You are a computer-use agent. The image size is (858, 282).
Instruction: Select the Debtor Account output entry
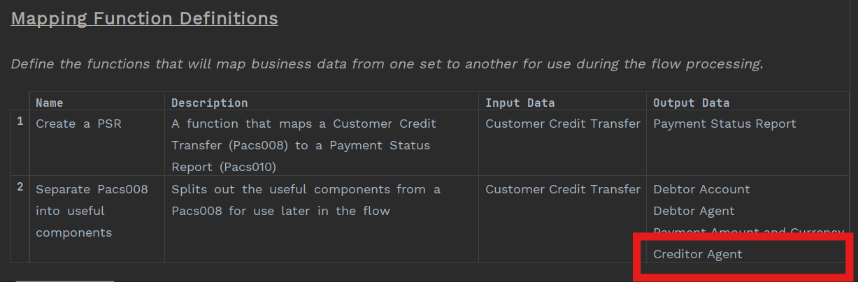pyautogui.click(x=701, y=190)
